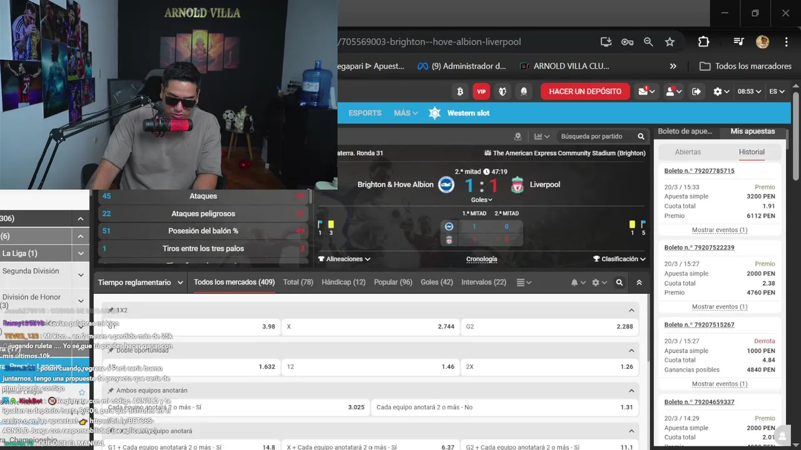Open the browser extensions puzzle icon
Screen dimensions: 801x450
pyautogui.click(x=703, y=42)
